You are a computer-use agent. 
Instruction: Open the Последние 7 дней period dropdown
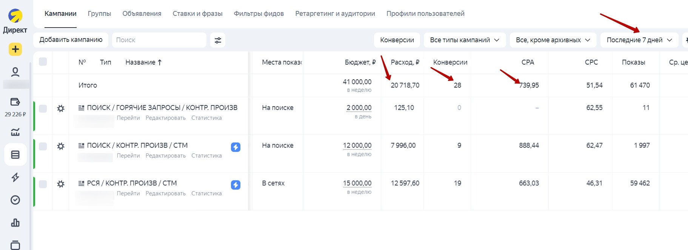[x=639, y=40]
